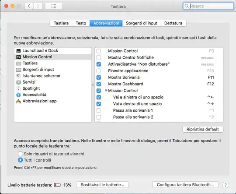Viewport: 236px width, 194px height.
Task: Click the Mission Control category icon
Action: click(18, 57)
